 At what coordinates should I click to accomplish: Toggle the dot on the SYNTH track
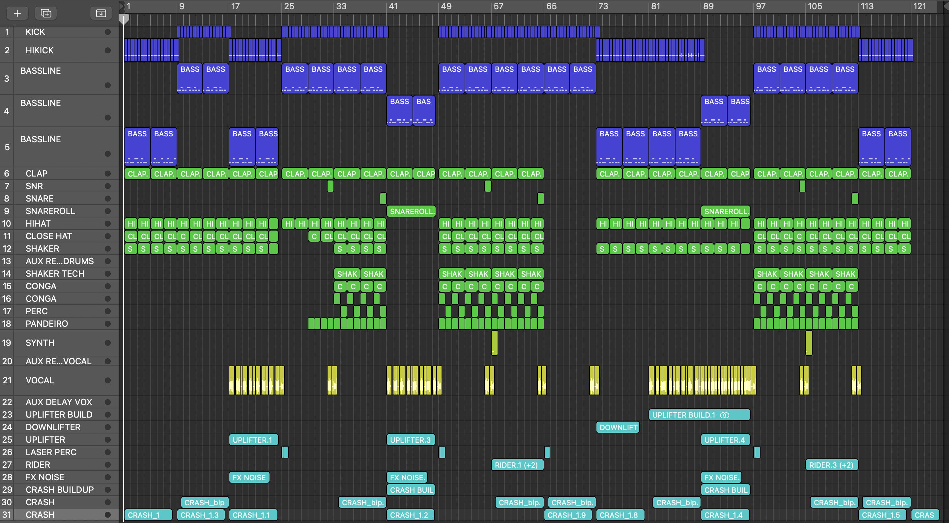point(107,343)
